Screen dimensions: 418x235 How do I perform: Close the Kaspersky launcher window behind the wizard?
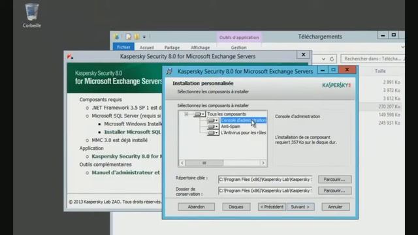coord(303,55)
